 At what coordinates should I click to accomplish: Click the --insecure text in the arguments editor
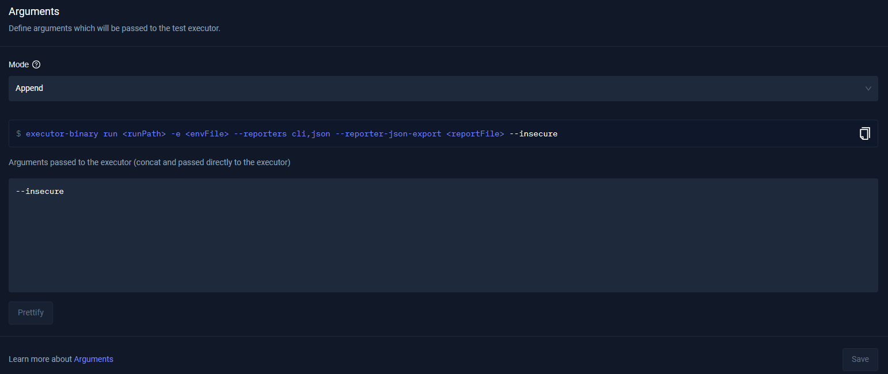[x=40, y=191]
